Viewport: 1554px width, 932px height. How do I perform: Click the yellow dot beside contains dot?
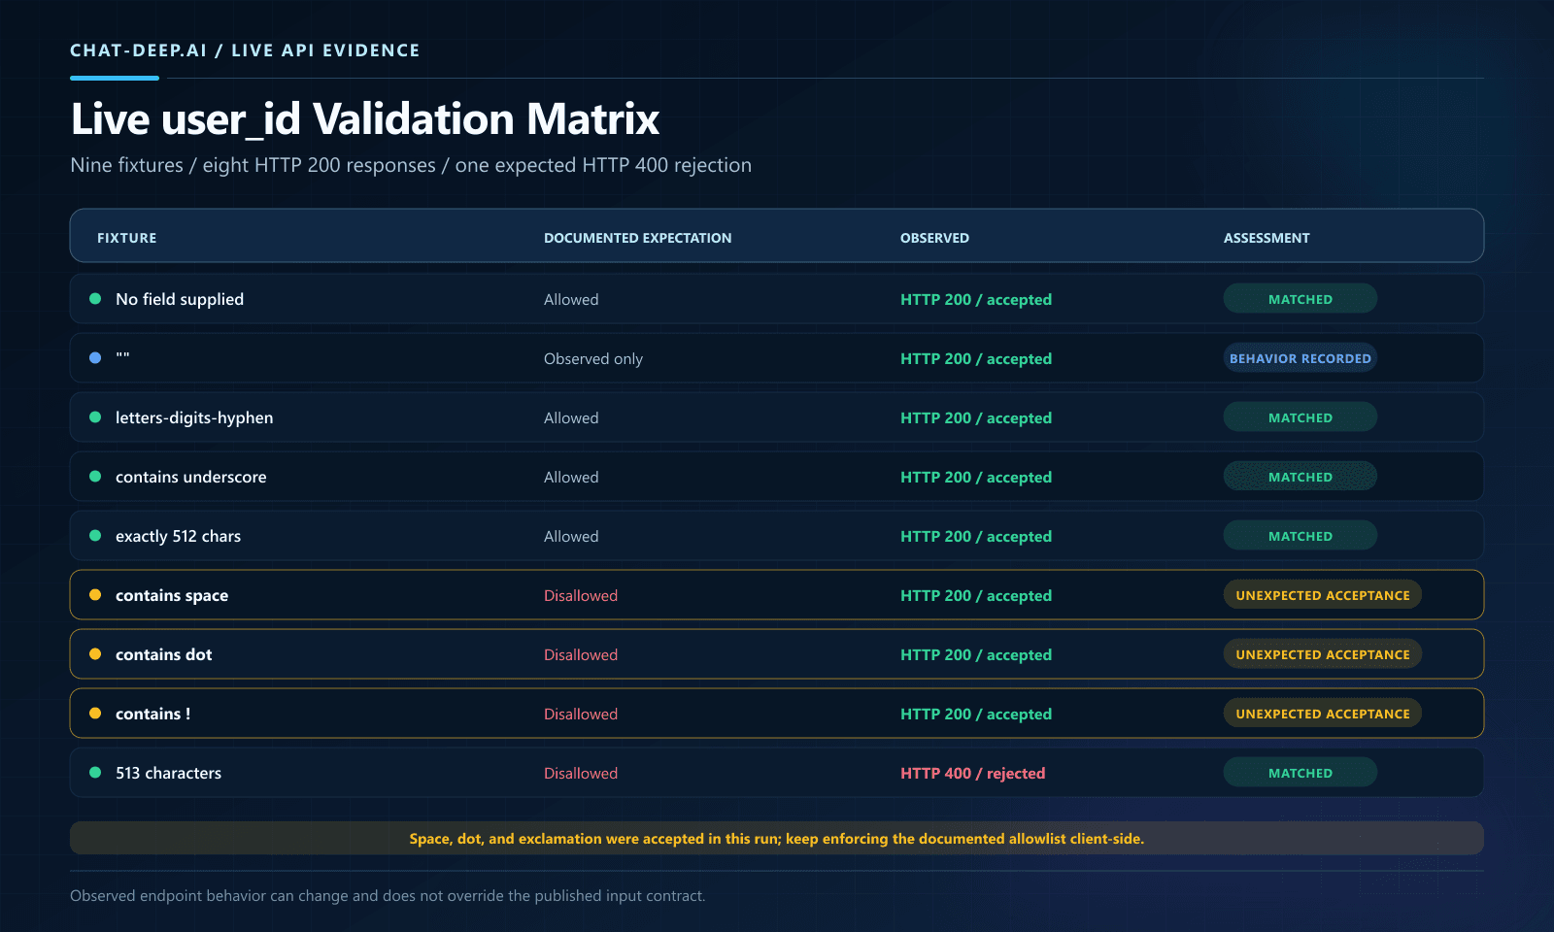click(x=95, y=654)
